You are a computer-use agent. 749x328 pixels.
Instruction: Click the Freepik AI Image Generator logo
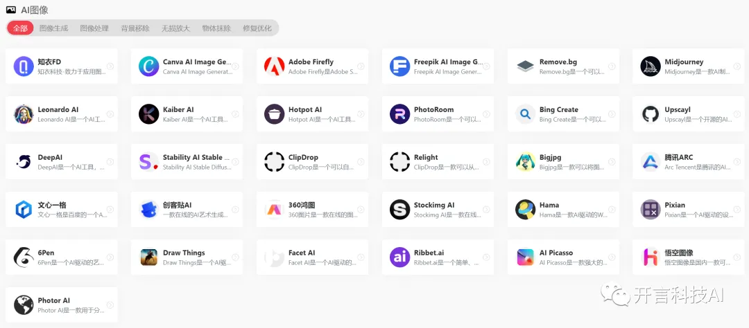pyautogui.click(x=400, y=66)
